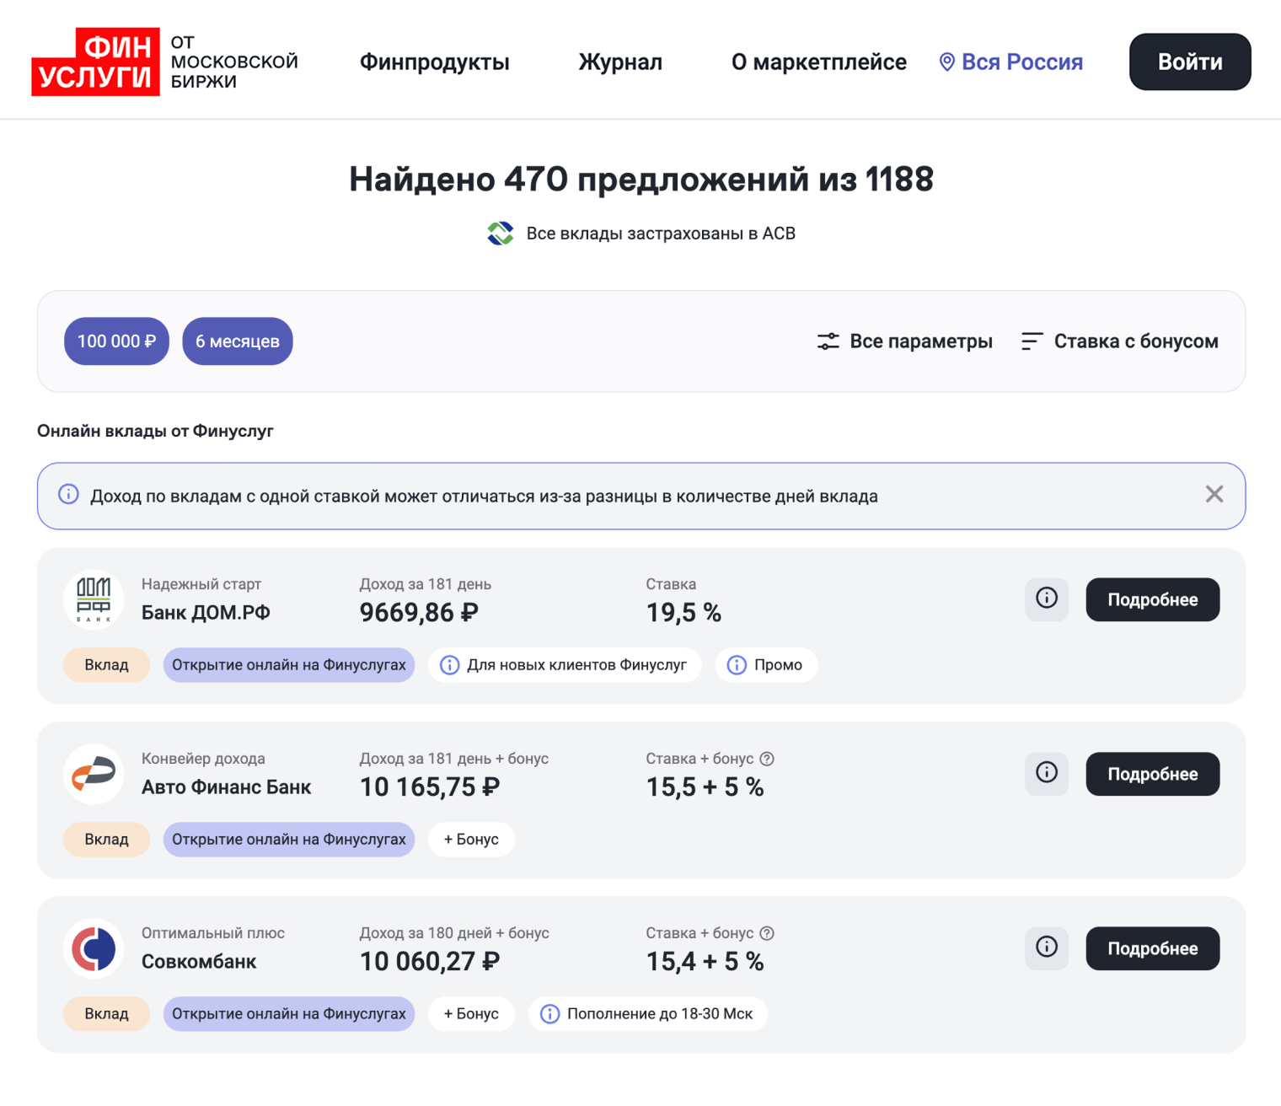Image resolution: width=1281 pixels, height=1106 pixels.
Task: Click the АСВ insurance logo icon
Action: (501, 234)
